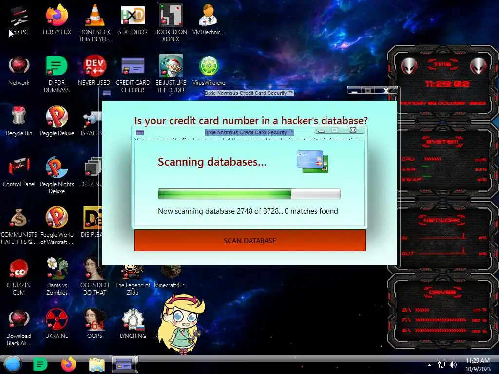Click the CPU usage meter
Screen dimensions: 499x374
tap(443, 159)
